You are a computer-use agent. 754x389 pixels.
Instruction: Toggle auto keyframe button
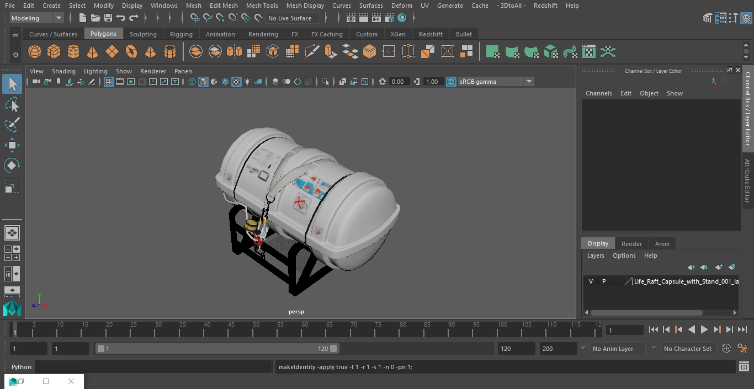pyautogui.click(x=726, y=349)
